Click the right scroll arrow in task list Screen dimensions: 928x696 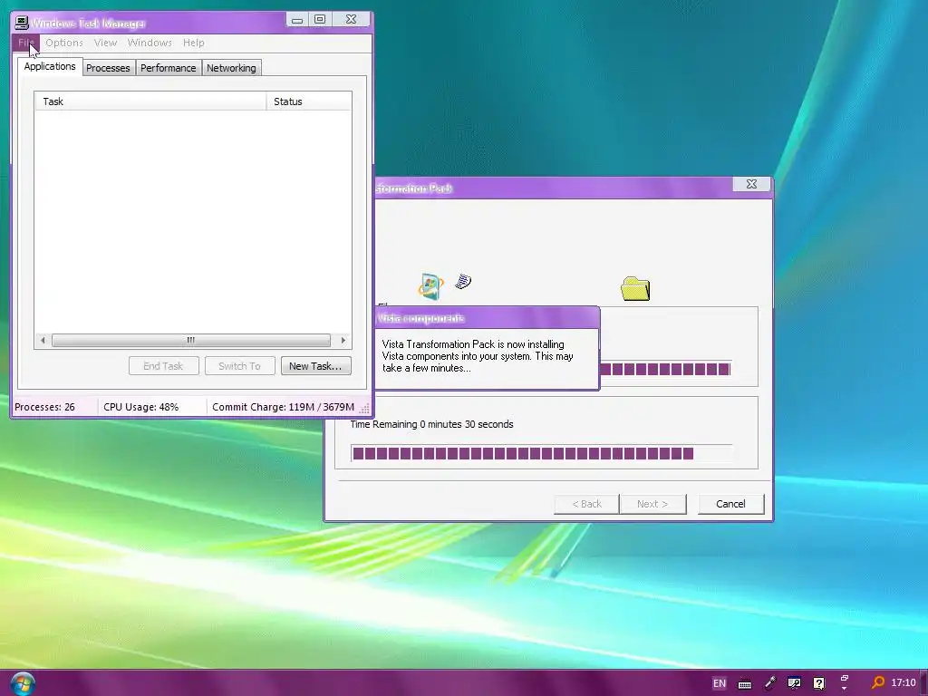(x=343, y=341)
